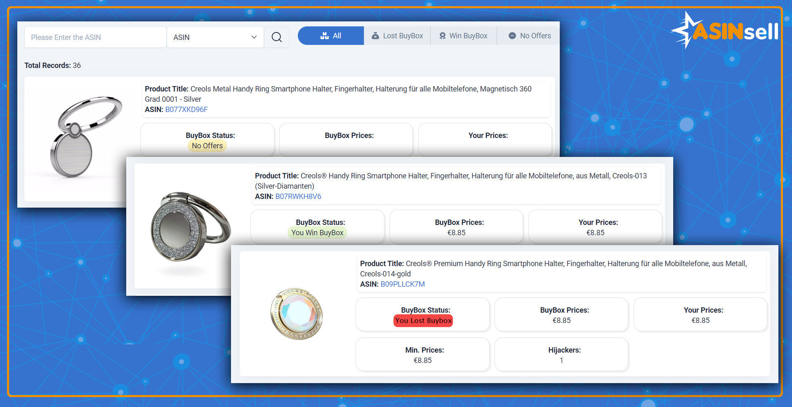Click the trophy icon next to Win BuyBox
Screen dimensions: 792x407
[x=442, y=36]
